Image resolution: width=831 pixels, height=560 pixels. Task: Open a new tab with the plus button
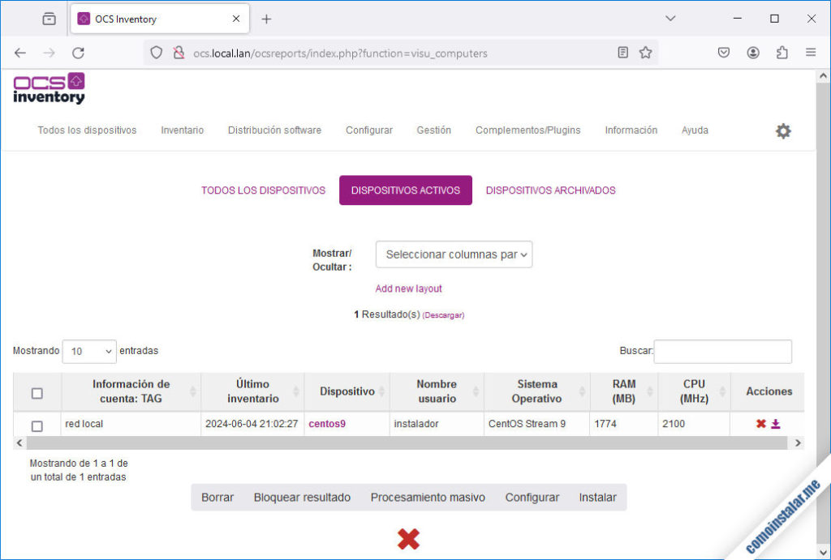point(266,19)
